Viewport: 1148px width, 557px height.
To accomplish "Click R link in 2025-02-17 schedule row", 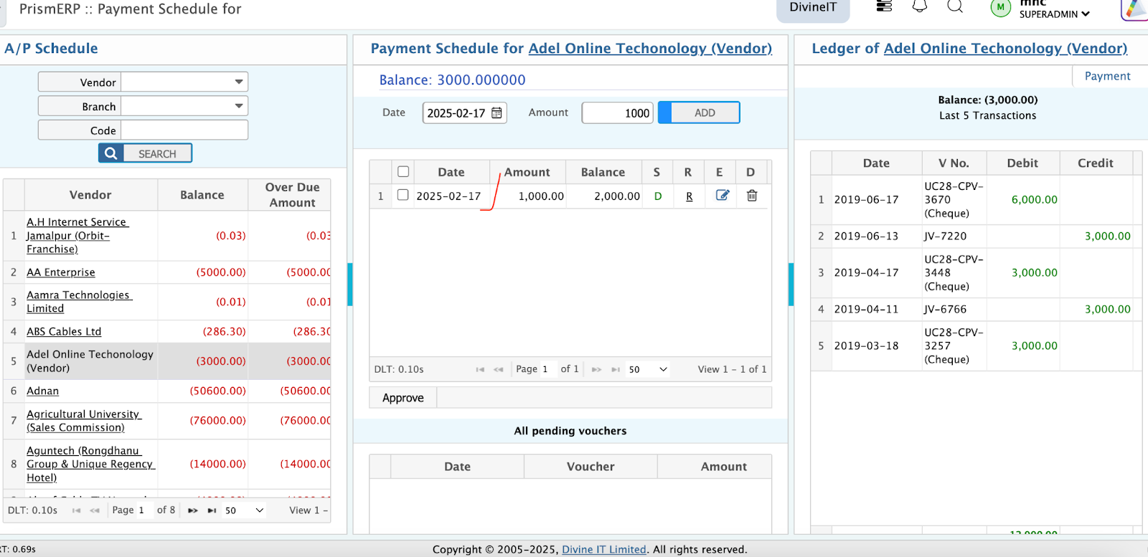I will point(689,196).
